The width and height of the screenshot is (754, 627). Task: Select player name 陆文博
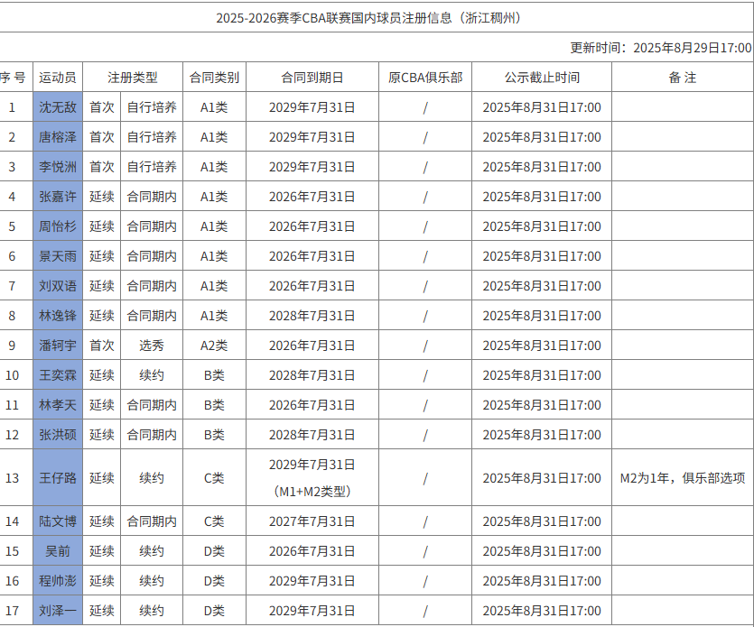(x=58, y=521)
